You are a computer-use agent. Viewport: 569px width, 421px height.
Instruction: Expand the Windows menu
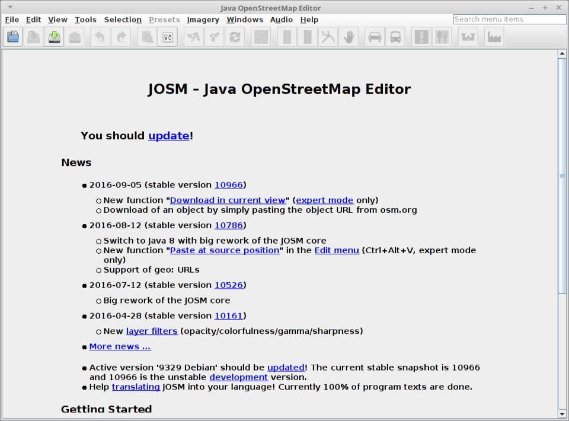click(x=244, y=20)
